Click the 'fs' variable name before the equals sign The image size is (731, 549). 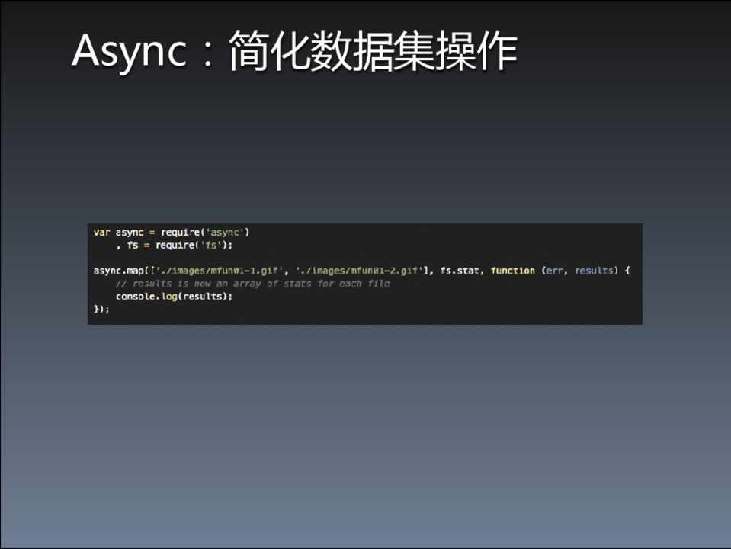click(132, 245)
